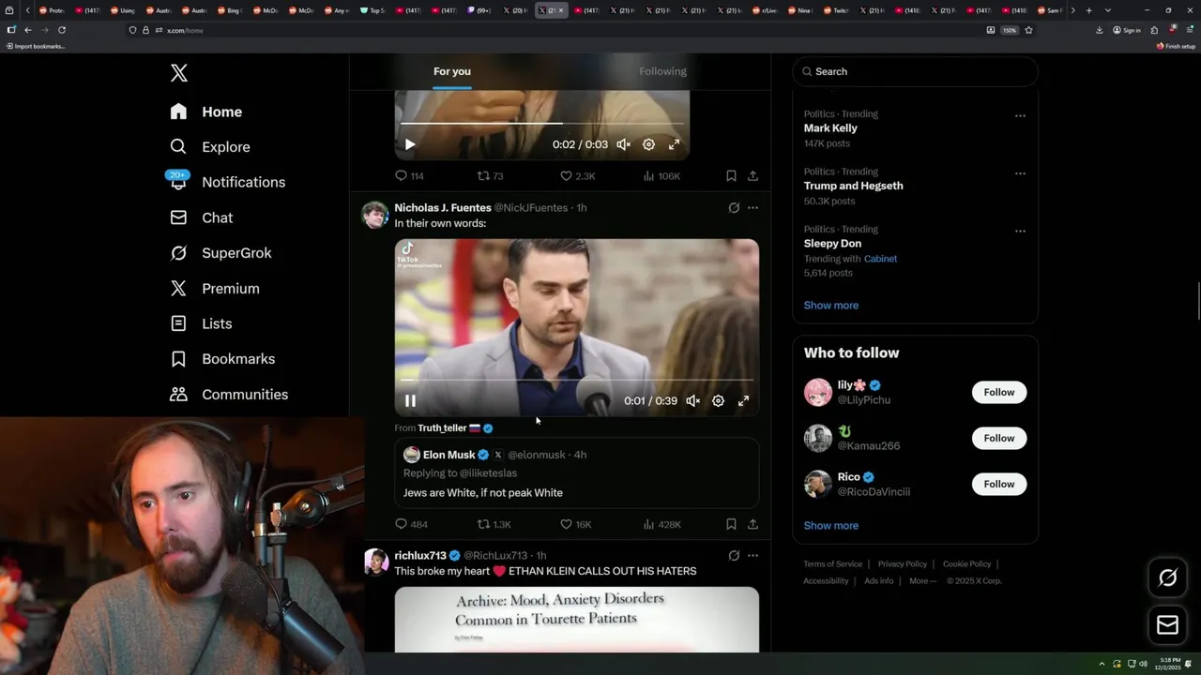Open Nicholas J. Fuentes profile avatar

coord(375,215)
